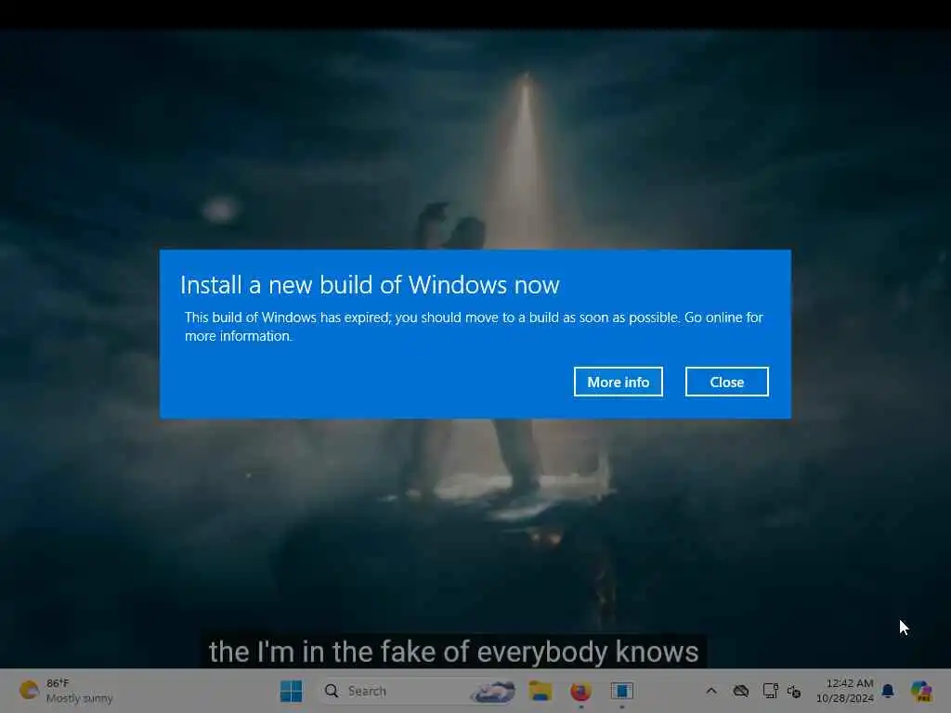This screenshot has height=713, width=951.
Task: Click the search highlight image in Search box
Action: pos(493,691)
